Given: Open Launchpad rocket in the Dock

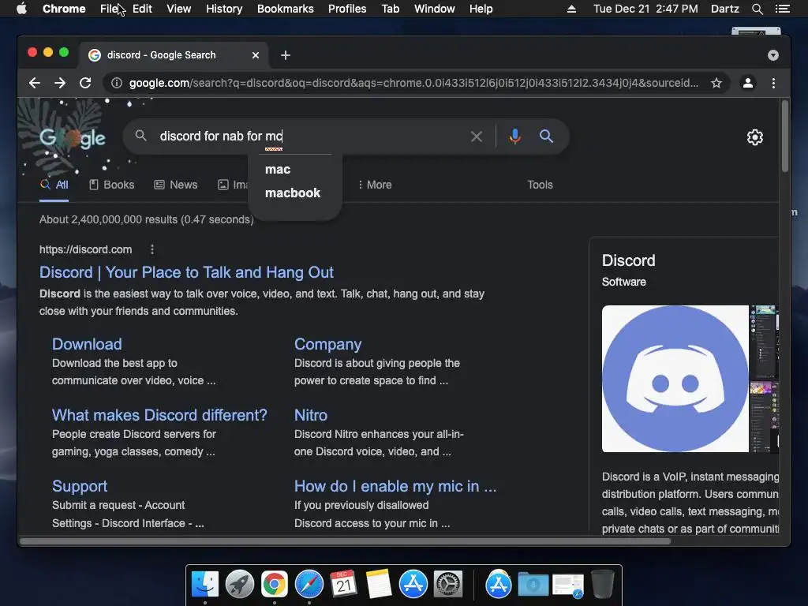Looking at the screenshot, I should (240, 585).
